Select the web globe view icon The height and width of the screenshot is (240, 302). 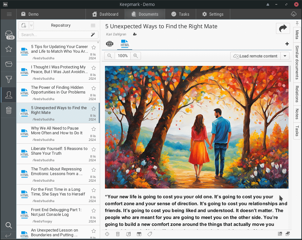point(110,44)
